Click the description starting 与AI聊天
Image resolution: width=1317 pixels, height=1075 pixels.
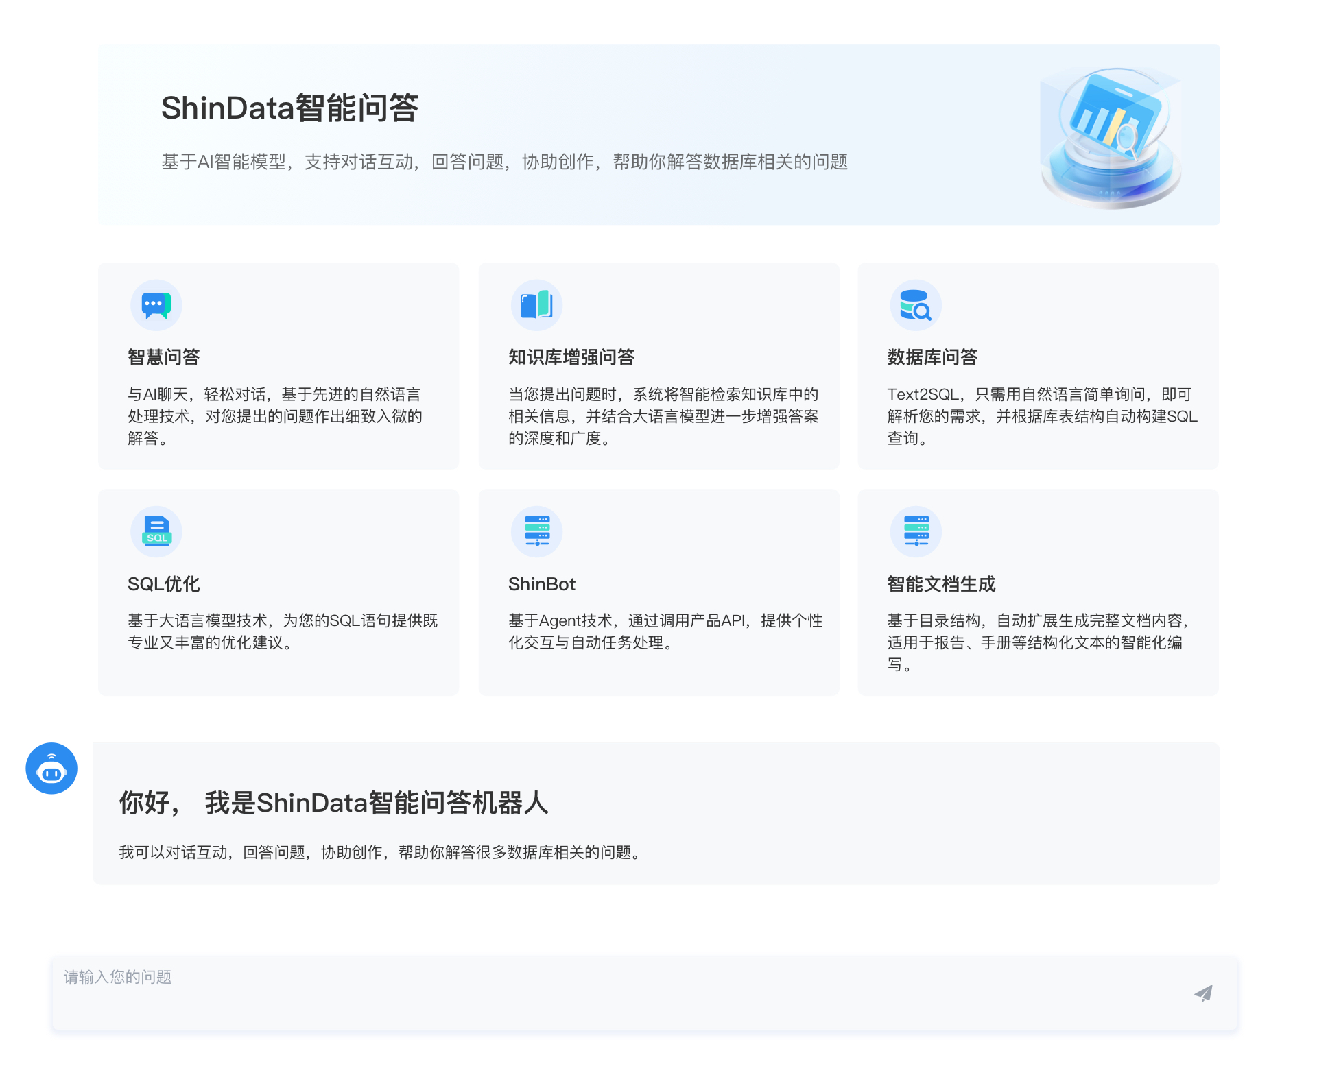[275, 416]
